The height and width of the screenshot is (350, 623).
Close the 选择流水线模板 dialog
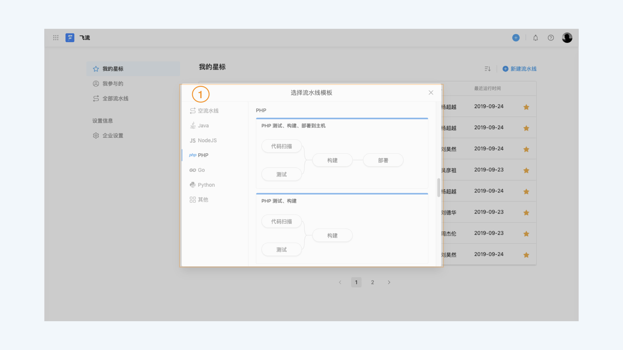431,93
